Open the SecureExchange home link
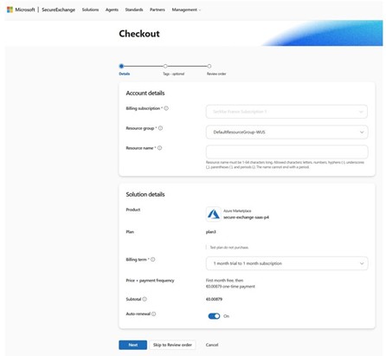The height and width of the screenshot is (356, 386). 58,10
